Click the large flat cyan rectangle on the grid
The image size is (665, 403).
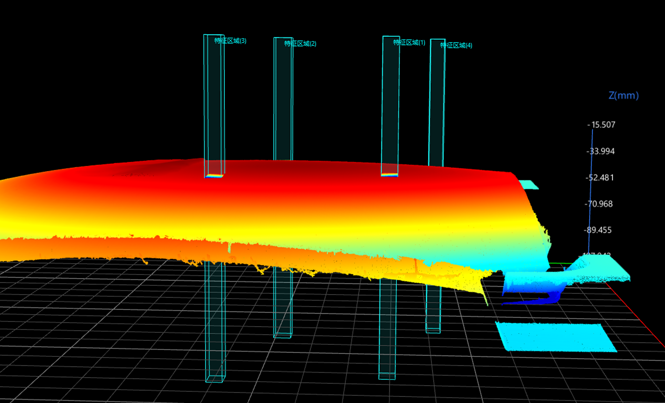click(555, 338)
